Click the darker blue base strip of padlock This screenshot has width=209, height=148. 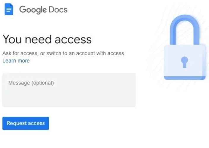point(185,78)
